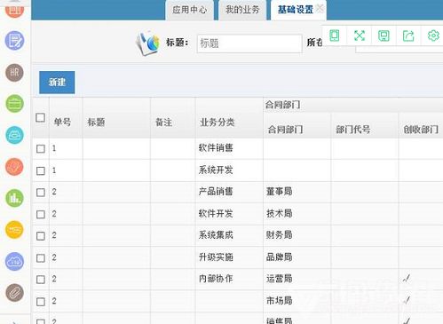
Task: Open the brown paperclip attachment icon
Action: pyautogui.click(x=14, y=293)
